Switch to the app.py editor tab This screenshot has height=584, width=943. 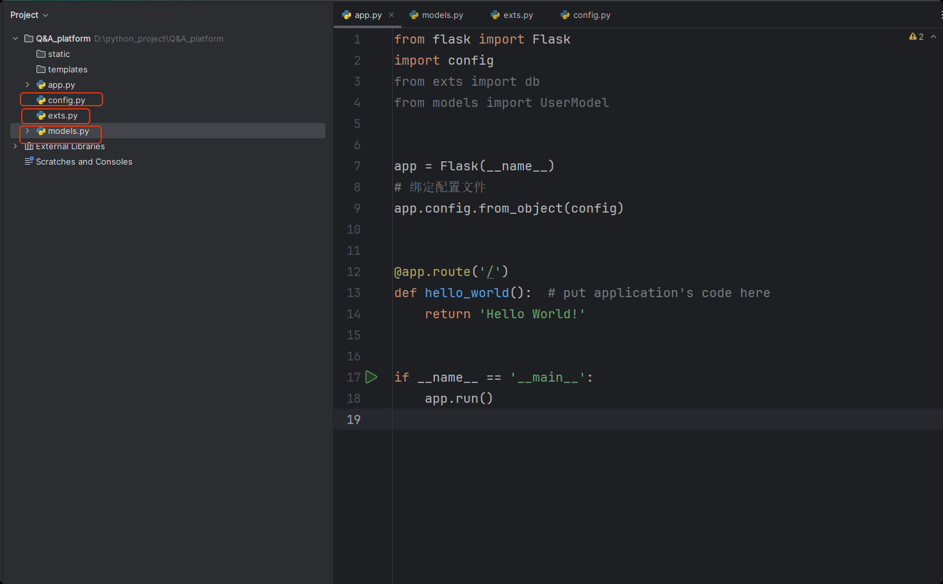click(368, 15)
